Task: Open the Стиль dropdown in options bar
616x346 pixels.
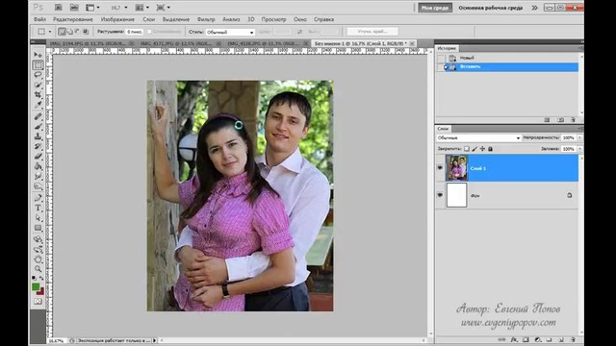Action: point(230,32)
